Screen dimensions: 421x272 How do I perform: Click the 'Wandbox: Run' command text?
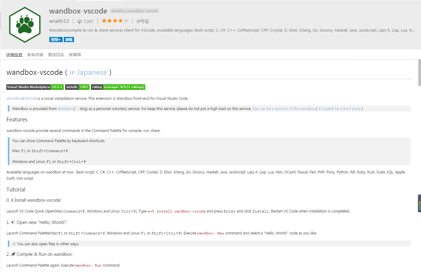(88, 265)
